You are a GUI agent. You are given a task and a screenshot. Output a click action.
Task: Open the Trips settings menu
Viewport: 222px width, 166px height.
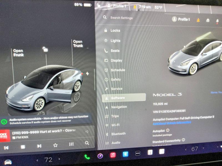(x=112, y=116)
